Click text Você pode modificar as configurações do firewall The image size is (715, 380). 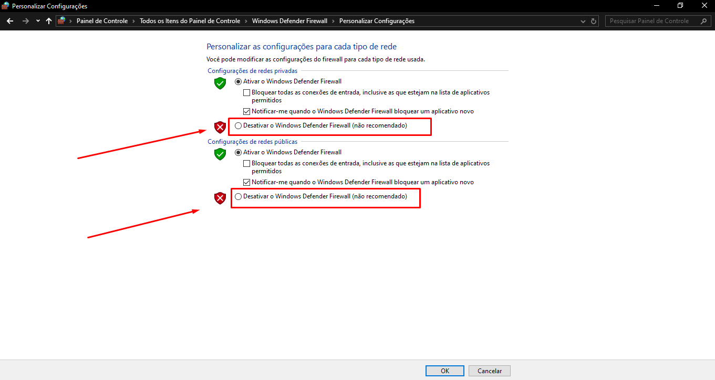(316, 59)
